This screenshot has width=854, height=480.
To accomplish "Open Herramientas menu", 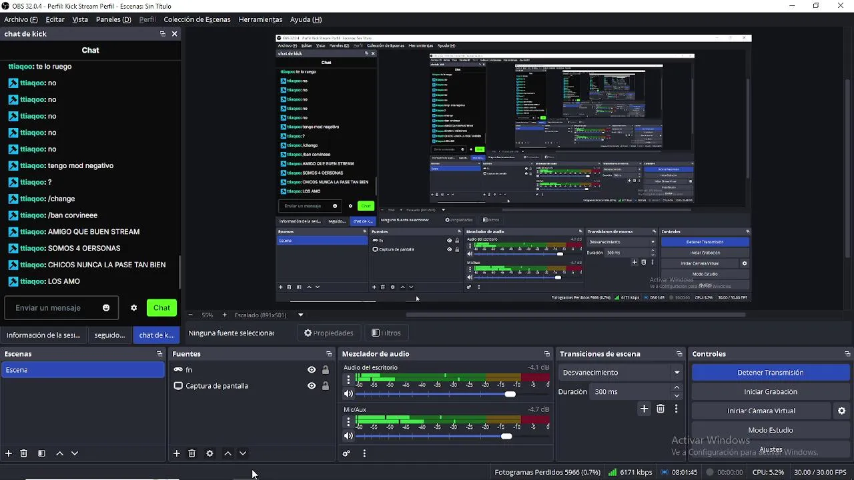I will coord(260,19).
